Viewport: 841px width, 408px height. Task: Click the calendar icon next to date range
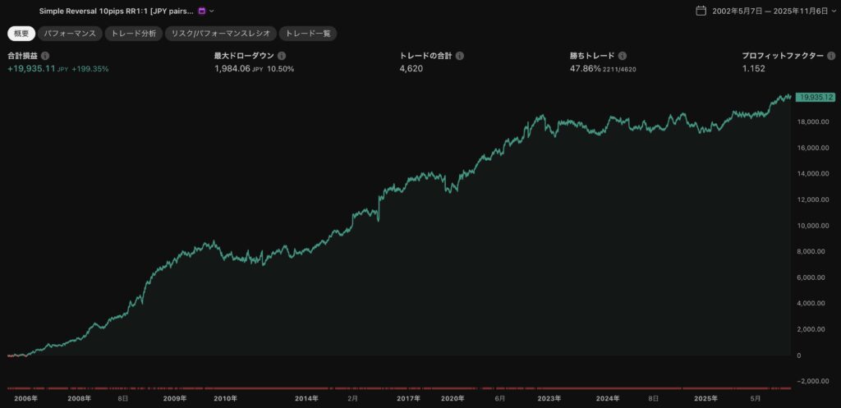click(701, 11)
